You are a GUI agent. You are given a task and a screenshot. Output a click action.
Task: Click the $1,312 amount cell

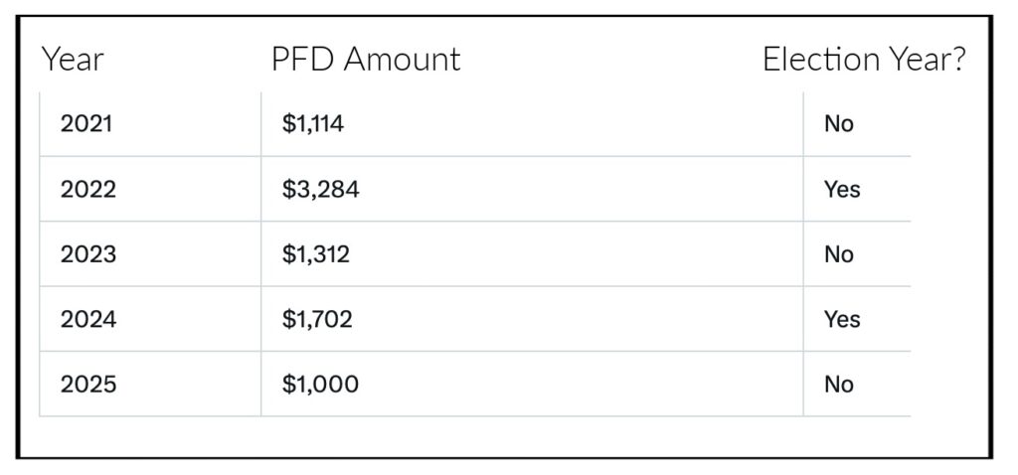[x=533, y=253]
